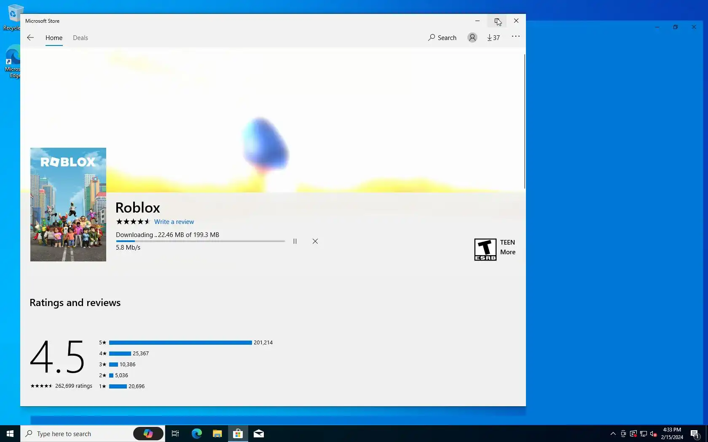Open the user account profile icon
The height and width of the screenshot is (442, 708).
point(472,37)
